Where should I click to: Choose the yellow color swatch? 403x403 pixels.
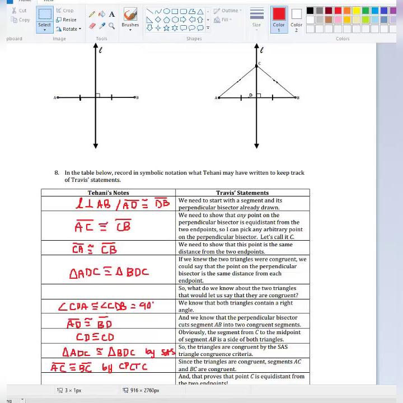coord(356,11)
